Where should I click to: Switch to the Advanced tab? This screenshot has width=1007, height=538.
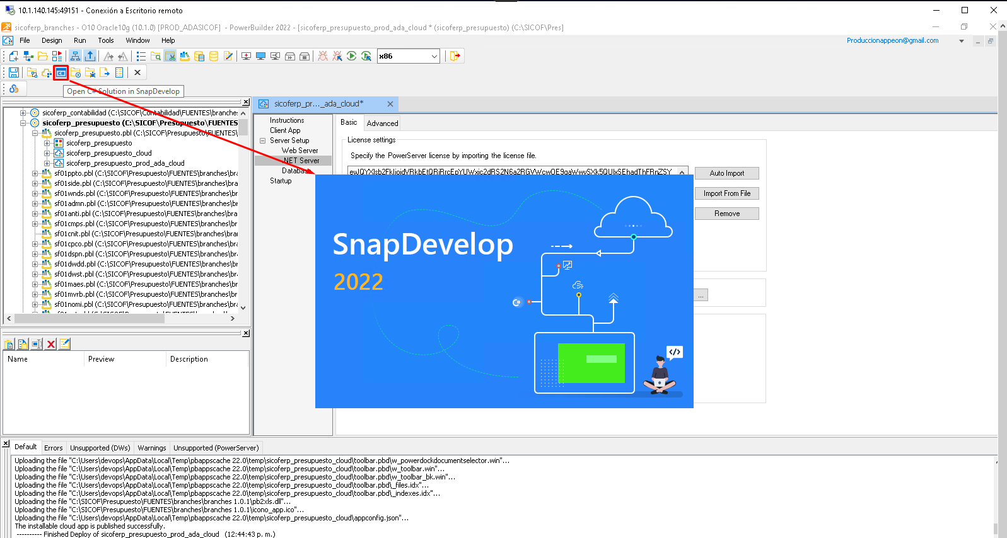click(382, 123)
